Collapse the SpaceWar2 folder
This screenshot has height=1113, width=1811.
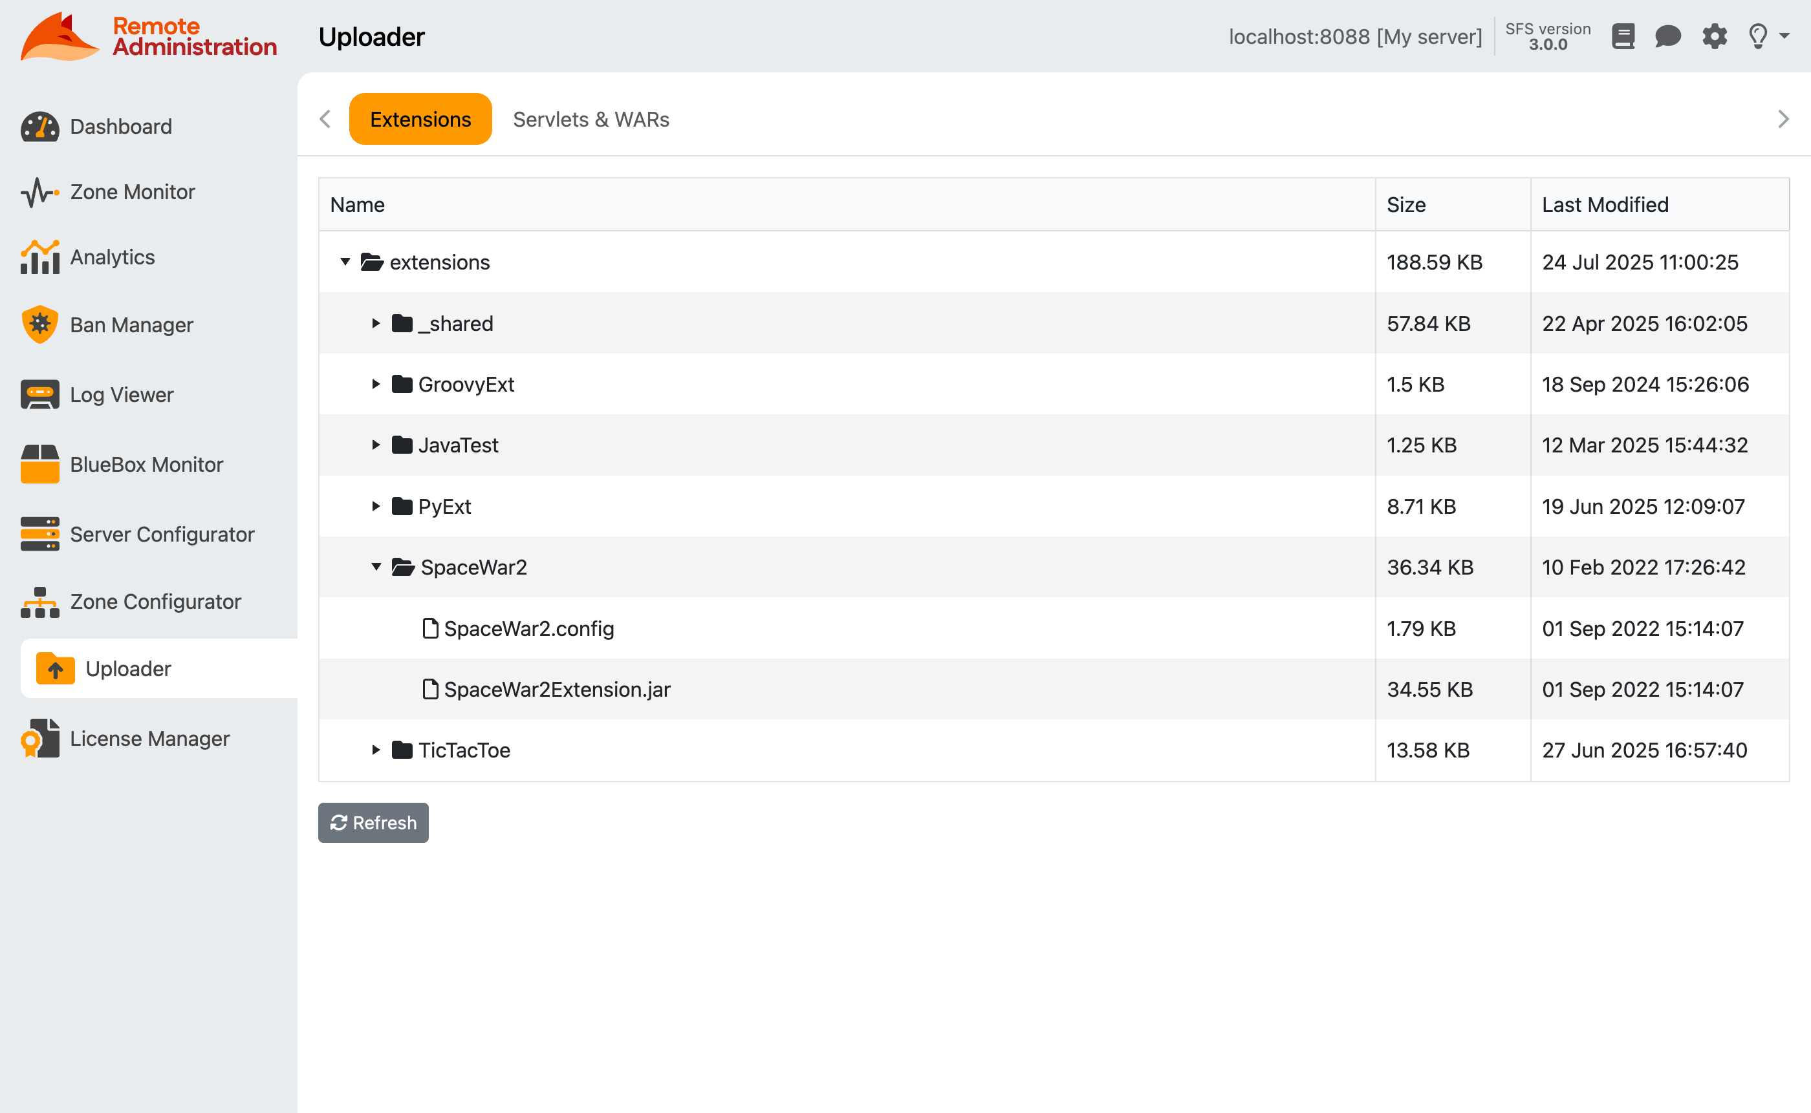377,567
